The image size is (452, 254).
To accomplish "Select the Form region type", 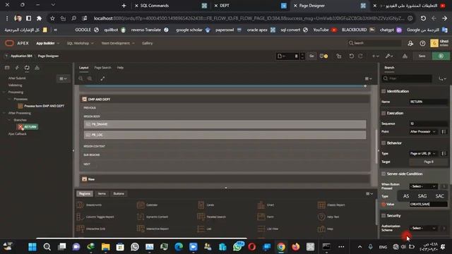I will click(x=266, y=217).
